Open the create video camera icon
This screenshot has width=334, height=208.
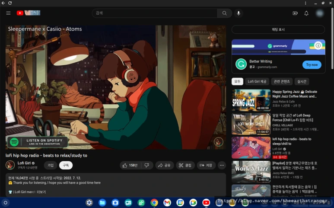coord(295,13)
